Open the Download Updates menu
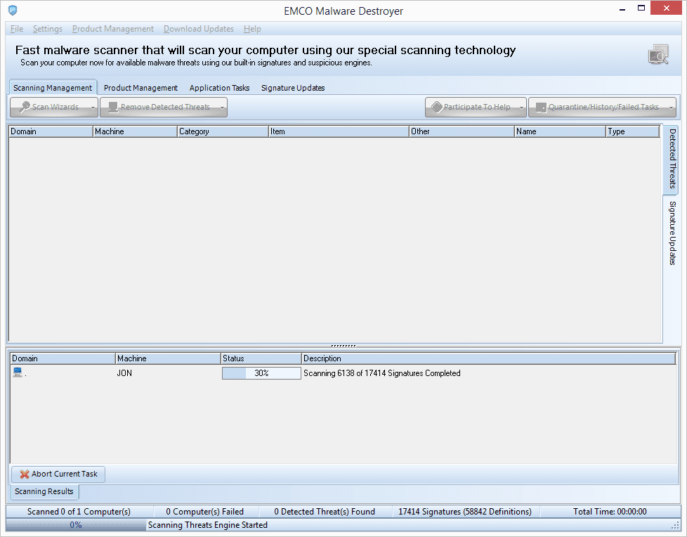Viewport: 687px width, 537px height. [199, 29]
